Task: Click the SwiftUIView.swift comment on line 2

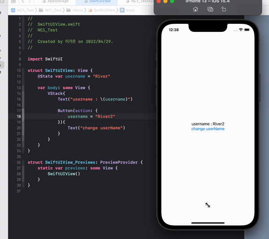Action: click(54, 24)
